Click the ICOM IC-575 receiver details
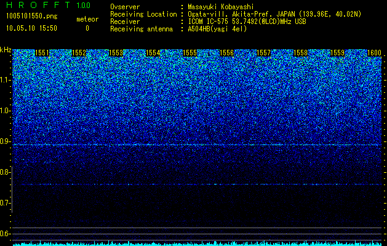Image resolution: width=387 pixels, height=246 pixels. (x=247, y=22)
